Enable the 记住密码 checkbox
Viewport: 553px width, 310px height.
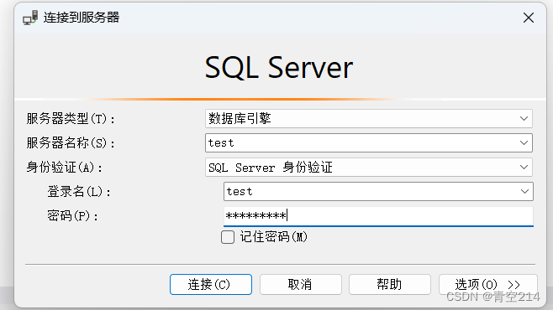click(x=228, y=237)
